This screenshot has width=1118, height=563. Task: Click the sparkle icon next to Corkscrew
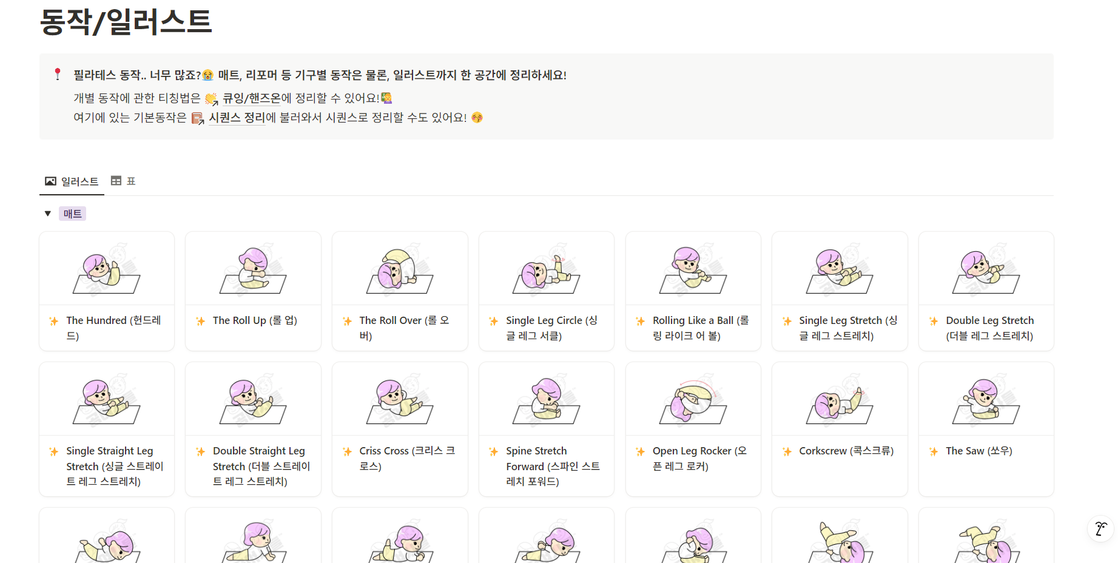787,451
